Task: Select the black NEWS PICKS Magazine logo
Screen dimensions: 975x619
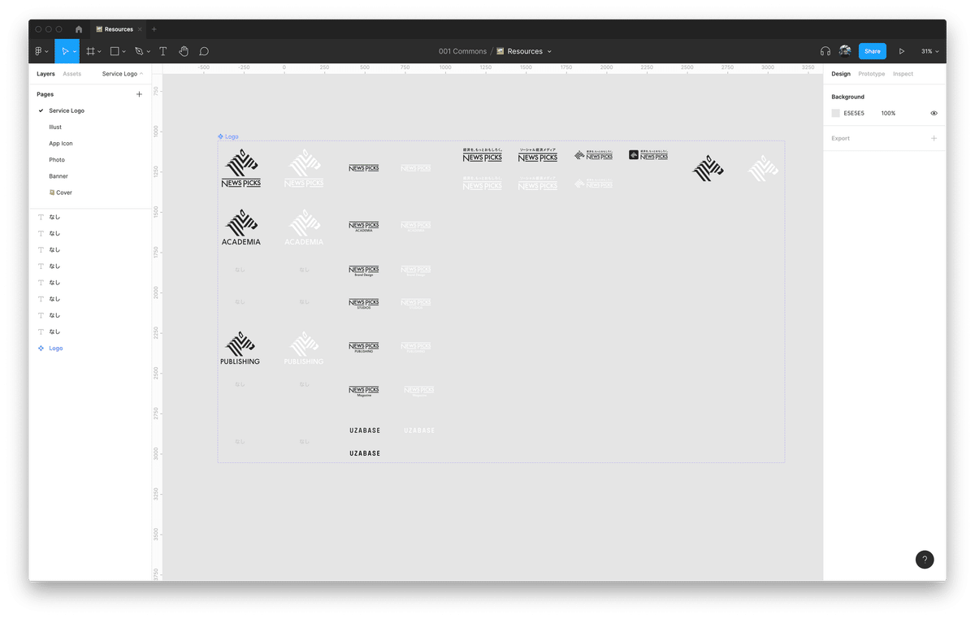Action: tap(364, 391)
